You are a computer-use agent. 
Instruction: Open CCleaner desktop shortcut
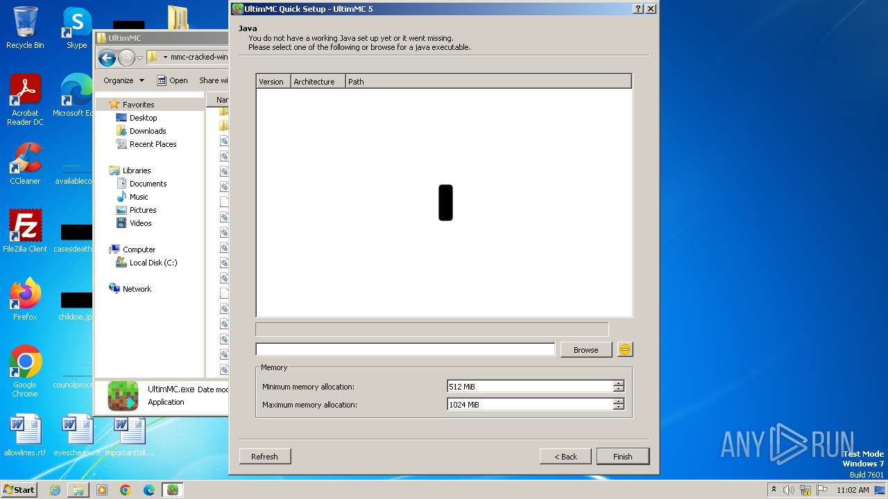25,164
